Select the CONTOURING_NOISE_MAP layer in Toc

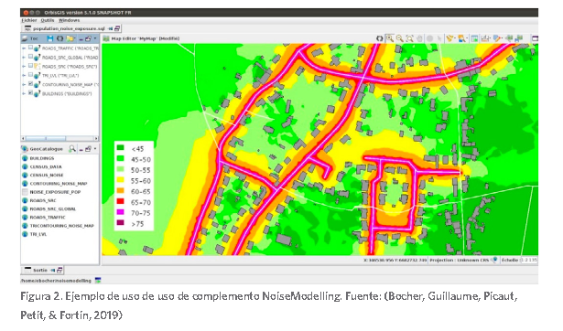tap(70, 85)
